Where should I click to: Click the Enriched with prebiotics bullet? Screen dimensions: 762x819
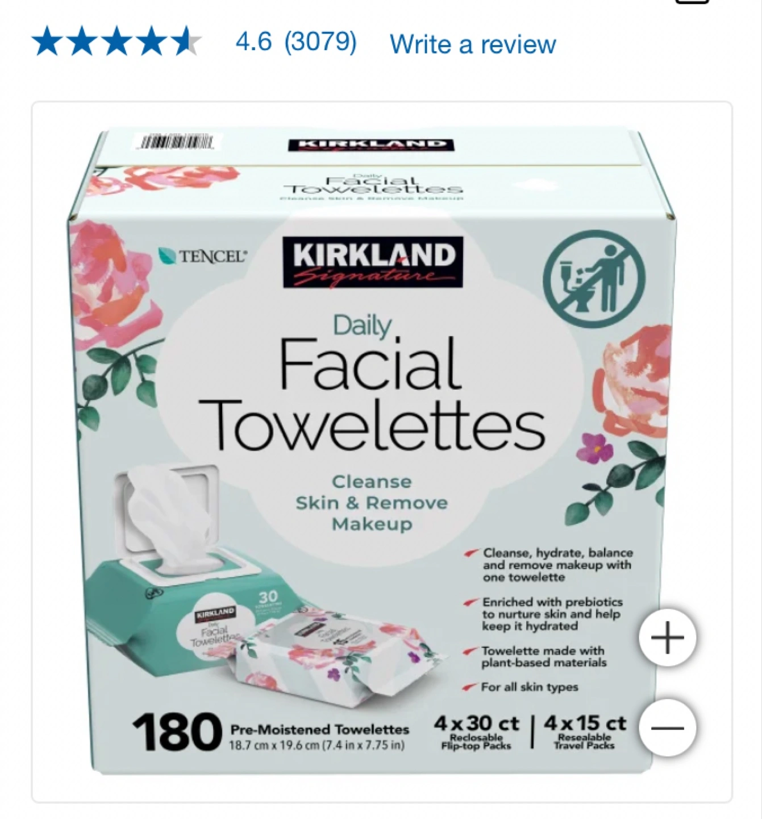544,614
